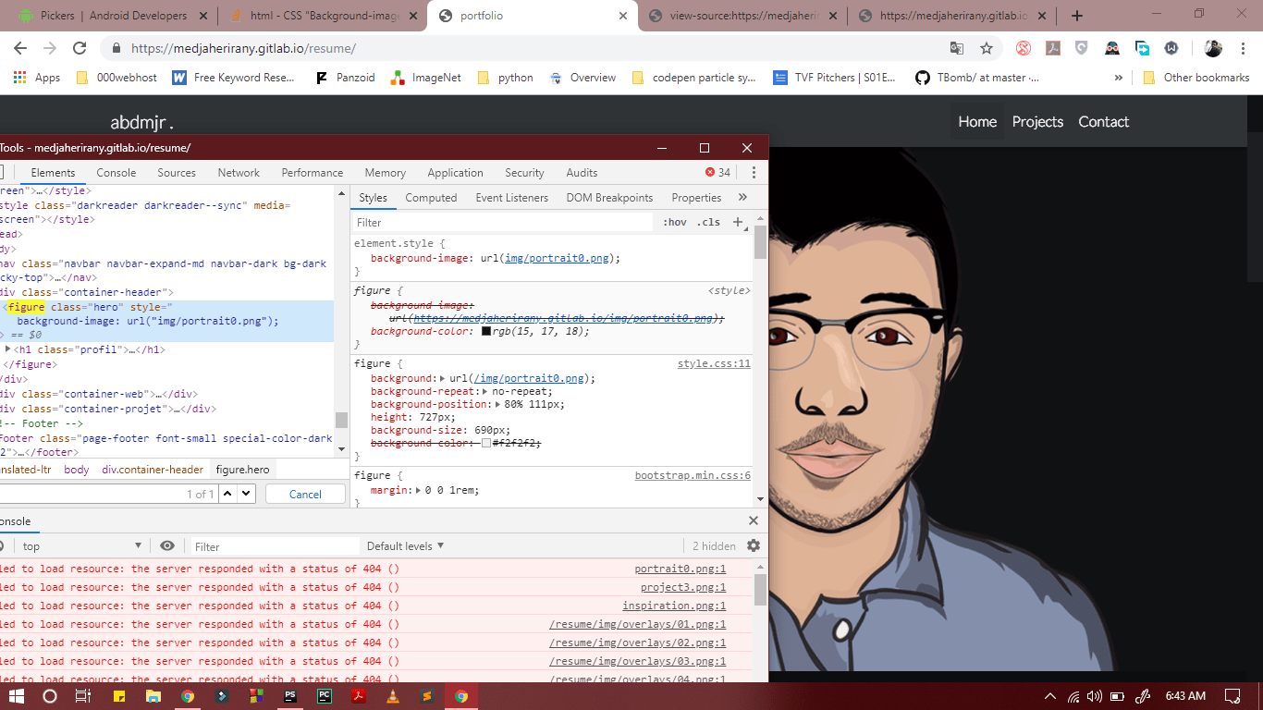Open the hexagon W extension icon
Image resolution: width=1263 pixels, height=710 pixels.
(1171, 48)
